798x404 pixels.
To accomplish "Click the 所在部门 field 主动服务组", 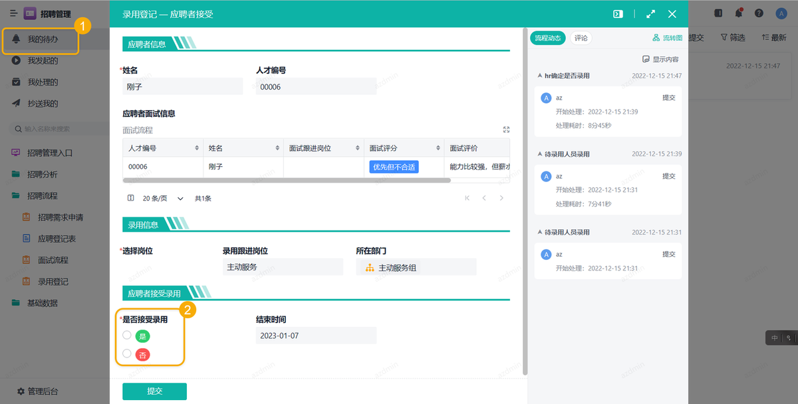I will [x=416, y=267].
